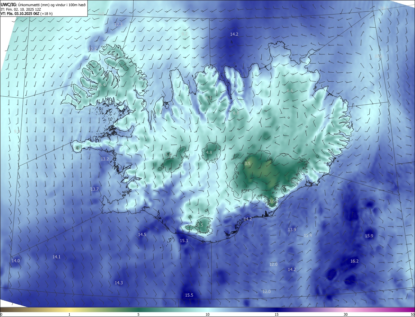Click the tick label 50 on the color scale
This screenshot has height=317, width=415.
coord(412,314)
